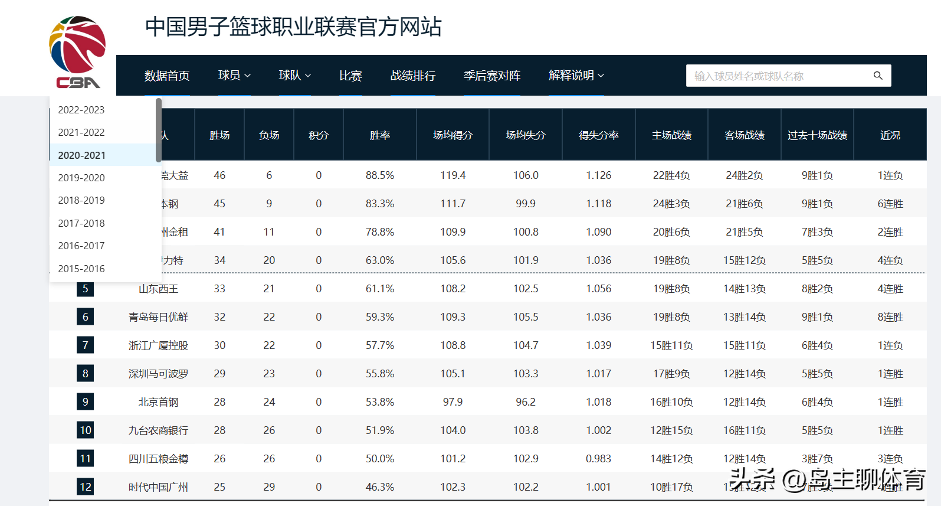Viewport: 941px width, 506px height.
Task: Click average conceded 96.2 cell
Action: [x=526, y=402]
